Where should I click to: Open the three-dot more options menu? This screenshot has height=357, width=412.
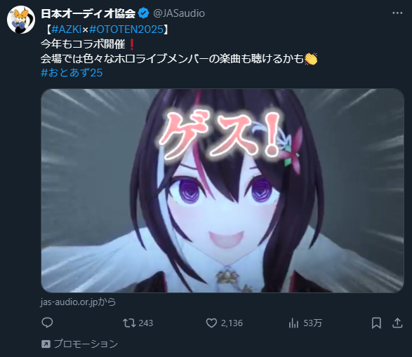tap(397, 13)
